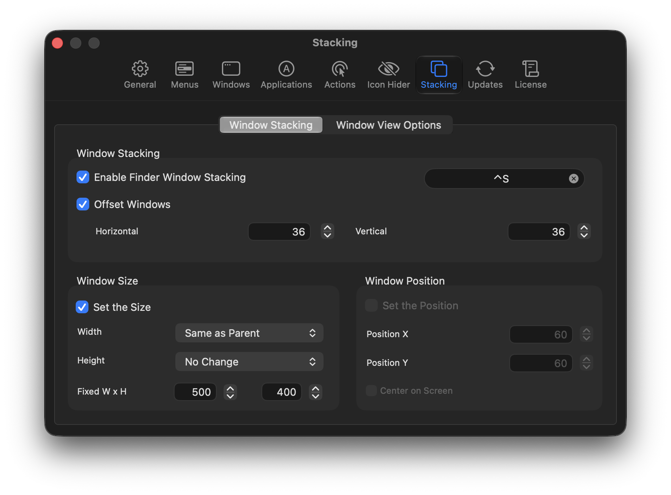Click the Position Y field showing 60

click(x=541, y=363)
